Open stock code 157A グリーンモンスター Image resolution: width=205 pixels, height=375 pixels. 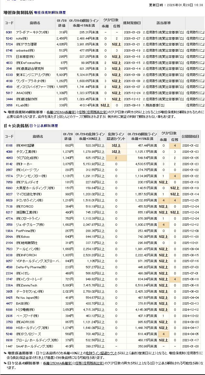(x=9, y=176)
